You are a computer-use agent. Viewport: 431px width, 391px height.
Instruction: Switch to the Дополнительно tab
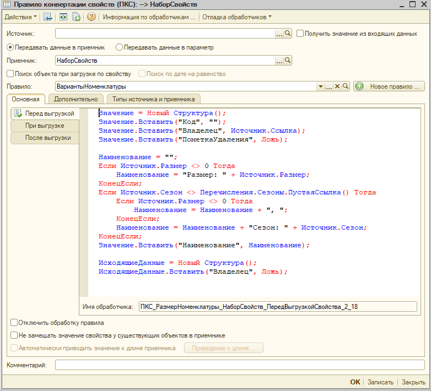[x=76, y=99]
